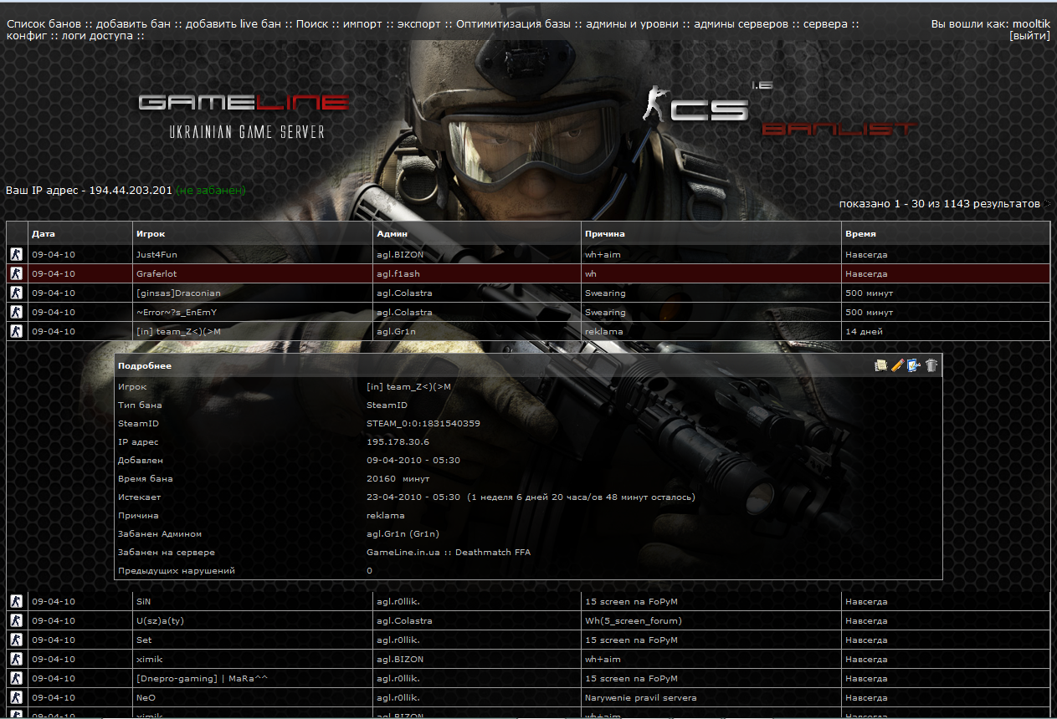Click the player icon in Just4Fun row

coord(16,254)
